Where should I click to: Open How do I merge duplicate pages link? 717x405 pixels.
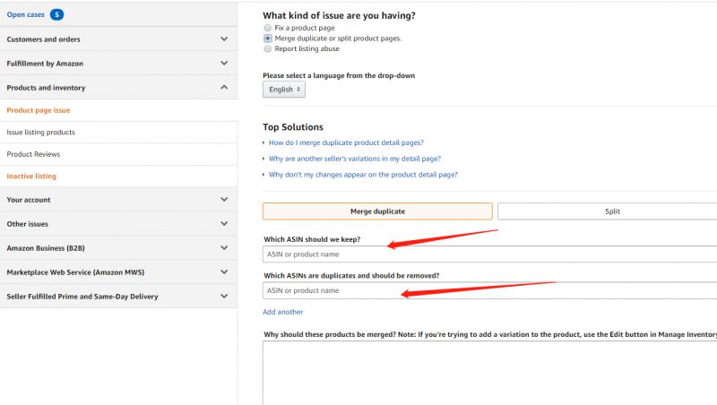tap(346, 142)
